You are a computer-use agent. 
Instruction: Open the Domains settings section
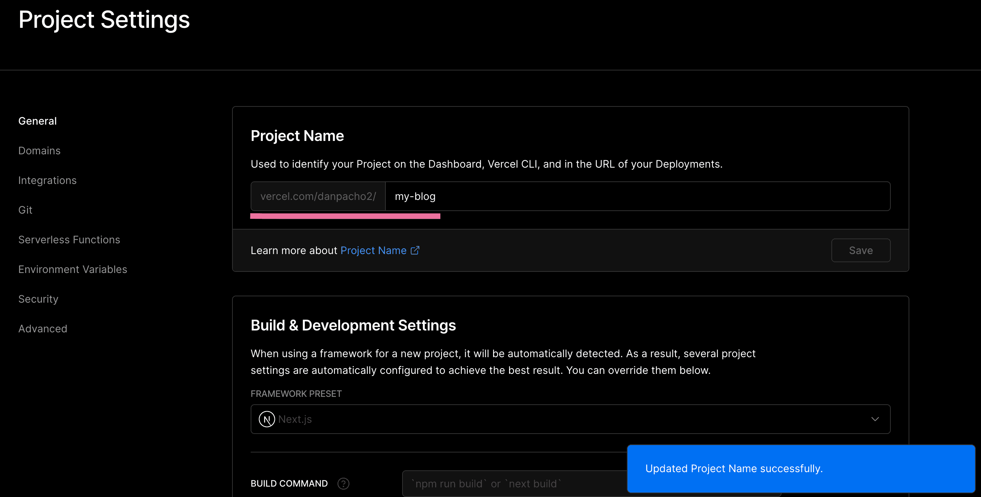pos(39,151)
